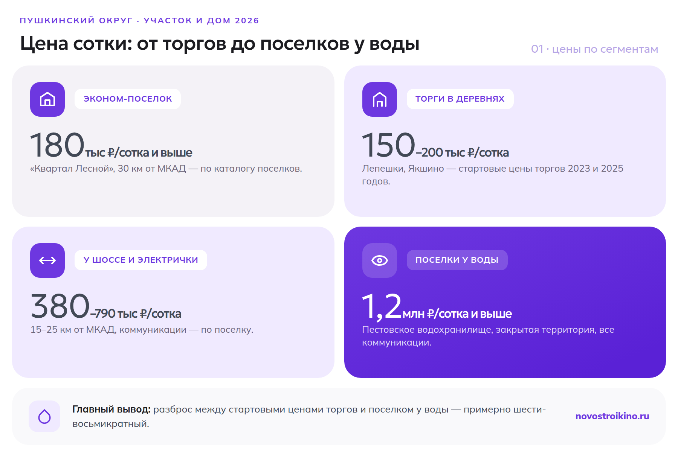Screen dimensions: 678x469
Task: Click the house icon on the Эконом-поселок card
Action: 47,99
